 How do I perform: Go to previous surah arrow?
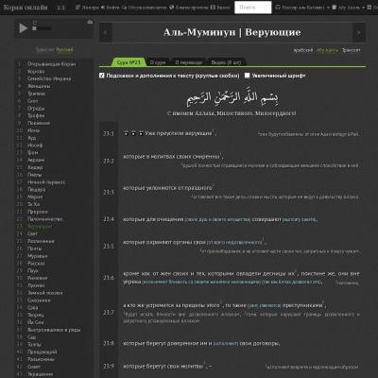coord(106,32)
